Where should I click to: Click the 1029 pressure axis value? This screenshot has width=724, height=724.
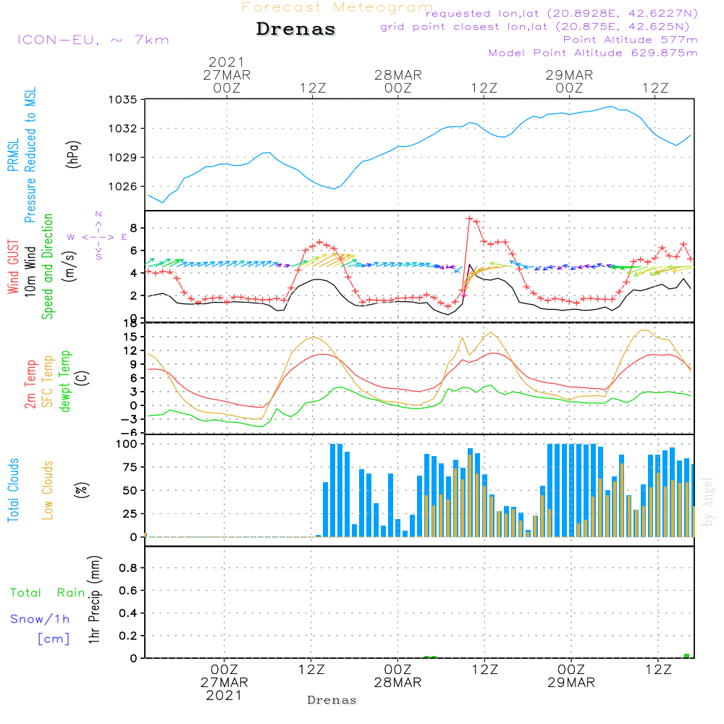(122, 157)
